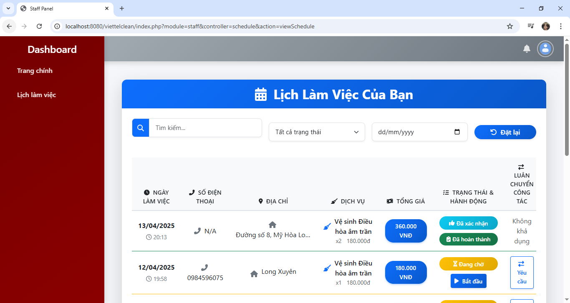
Task: Click the 180.000 VNĐ price badge
Action: pyautogui.click(x=406, y=273)
